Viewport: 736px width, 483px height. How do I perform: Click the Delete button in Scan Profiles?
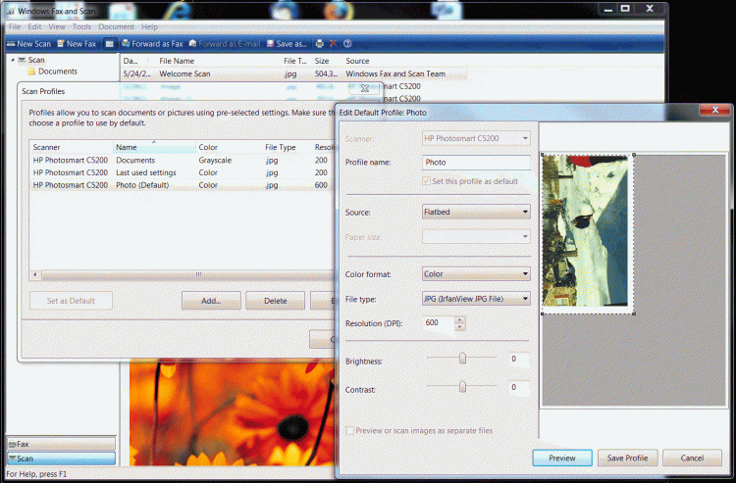(x=275, y=301)
